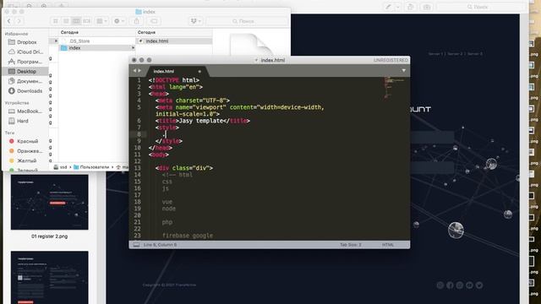
Task: Toggle the Sublime side bar switch panel icon
Action: click(136, 244)
